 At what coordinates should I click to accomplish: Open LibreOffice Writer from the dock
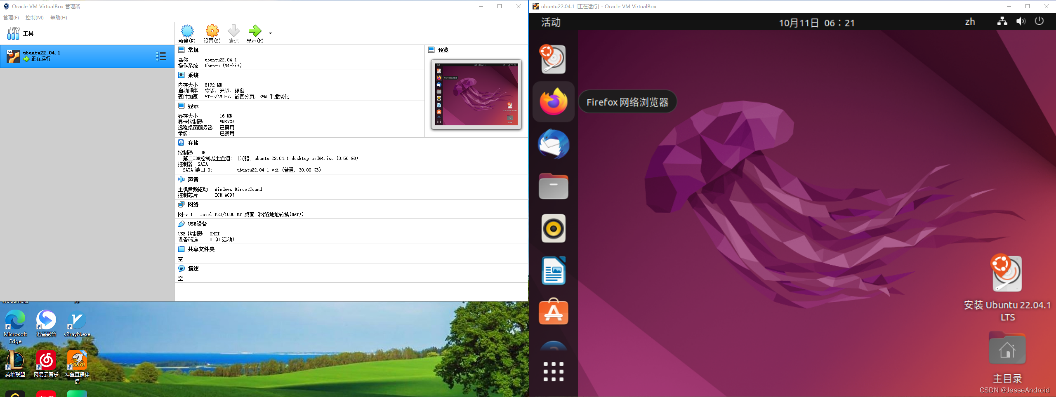point(553,270)
